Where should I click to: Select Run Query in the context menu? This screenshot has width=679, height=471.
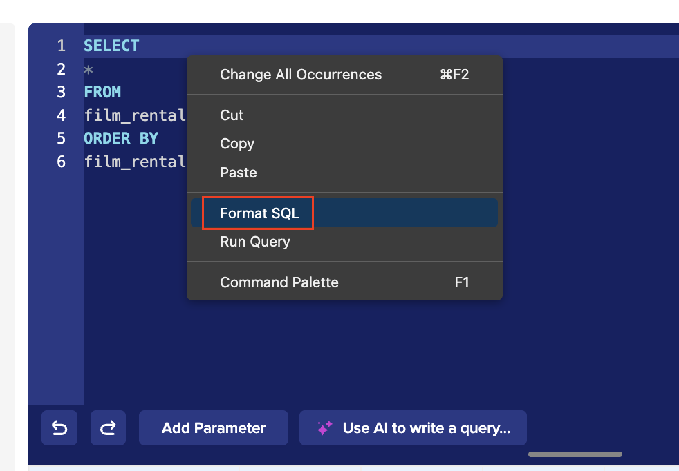pos(254,242)
